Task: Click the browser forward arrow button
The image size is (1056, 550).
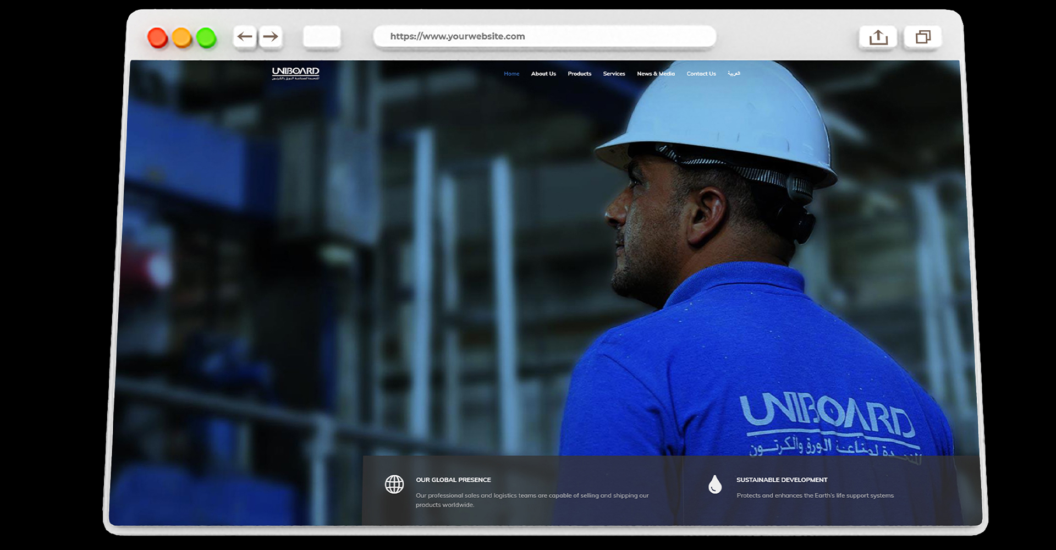Action: 271,37
